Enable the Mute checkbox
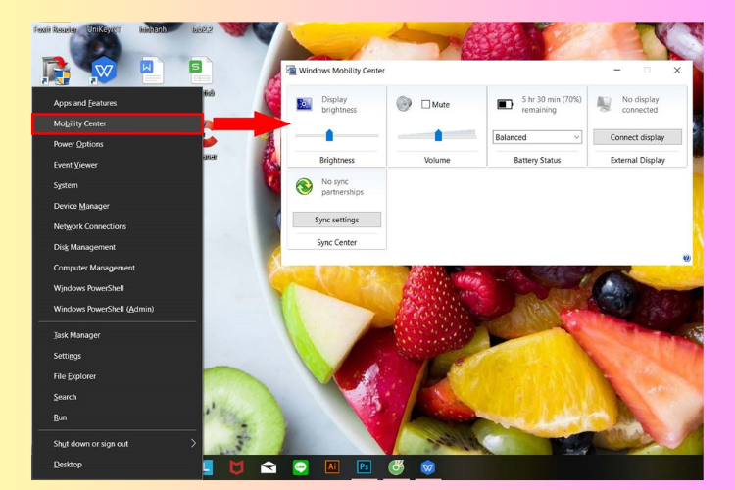The image size is (735, 490). (x=425, y=104)
